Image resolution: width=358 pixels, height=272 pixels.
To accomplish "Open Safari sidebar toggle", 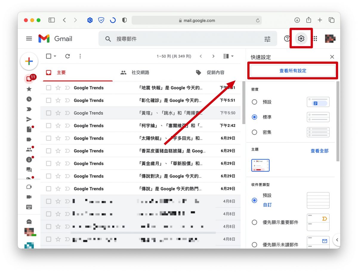I will pos(52,20).
